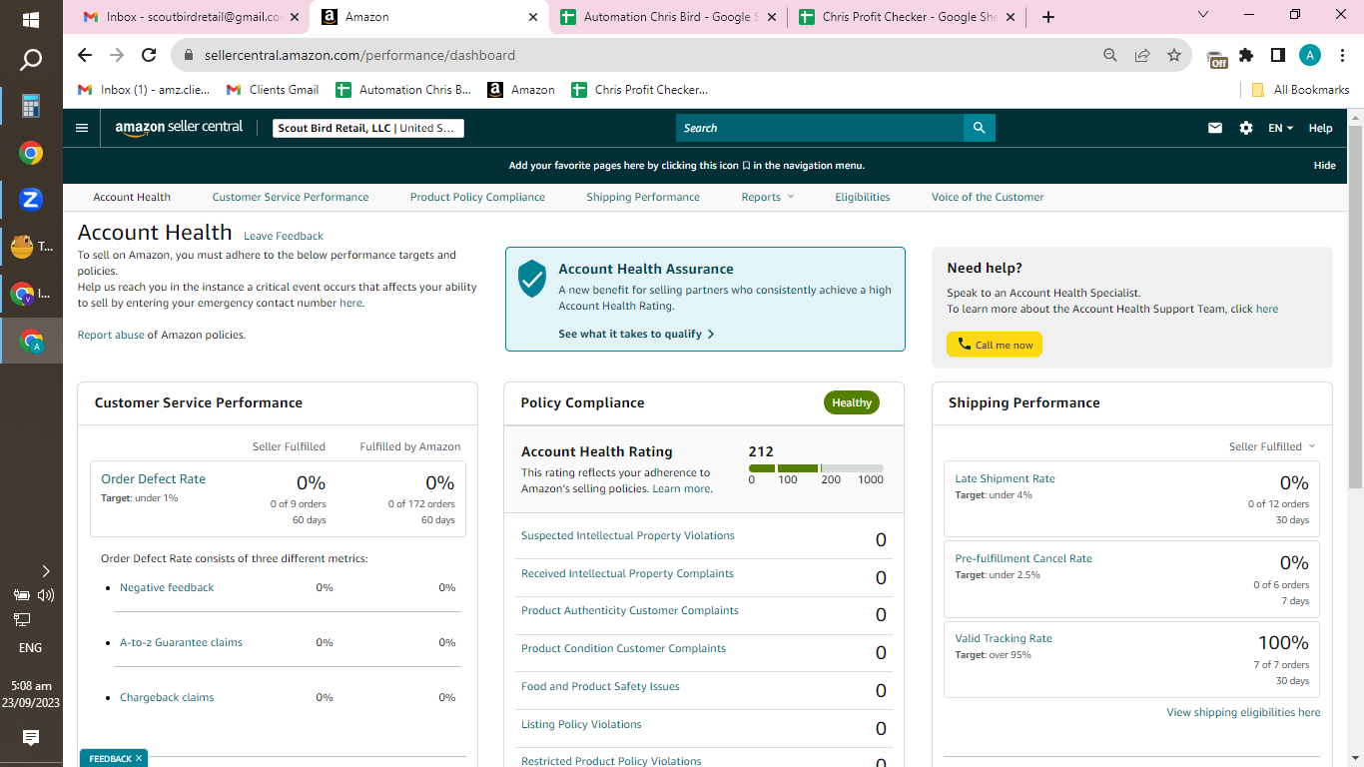Viewport: 1364px width, 767px height.
Task: Click the site lock icon in address bar
Action: tap(187, 55)
